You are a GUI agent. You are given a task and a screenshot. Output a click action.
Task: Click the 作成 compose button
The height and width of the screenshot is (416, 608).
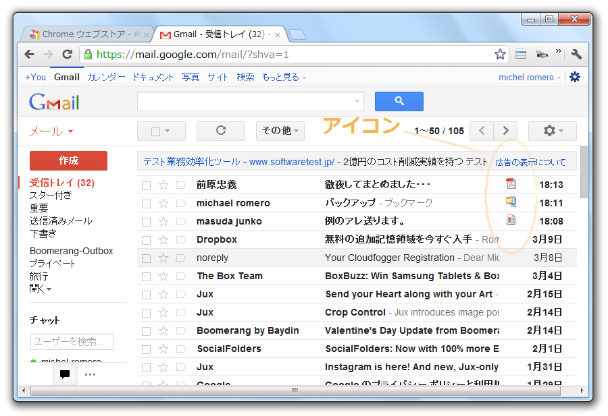(x=68, y=160)
